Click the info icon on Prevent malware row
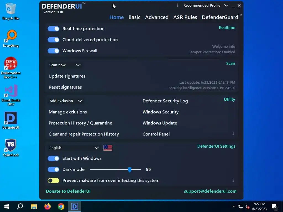This screenshot has width=283, height=212. 233,180
